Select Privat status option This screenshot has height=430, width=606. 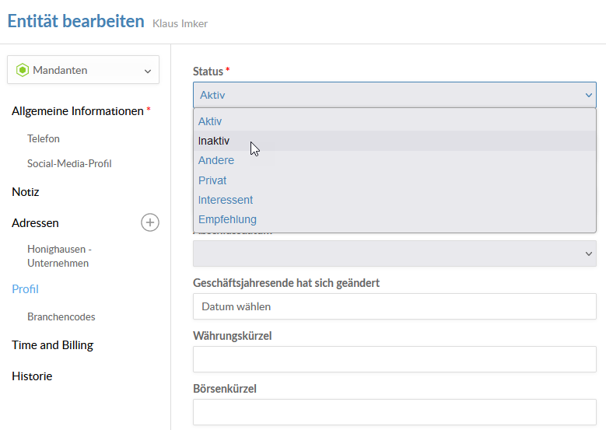pos(394,180)
